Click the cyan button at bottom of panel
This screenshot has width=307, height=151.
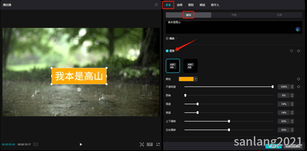tap(274, 146)
